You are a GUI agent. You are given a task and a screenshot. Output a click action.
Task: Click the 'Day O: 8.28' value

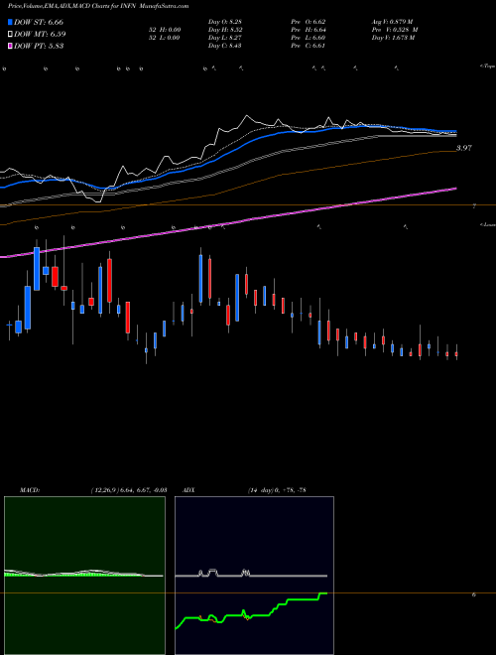pyautogui.click(x=225, y=22)
